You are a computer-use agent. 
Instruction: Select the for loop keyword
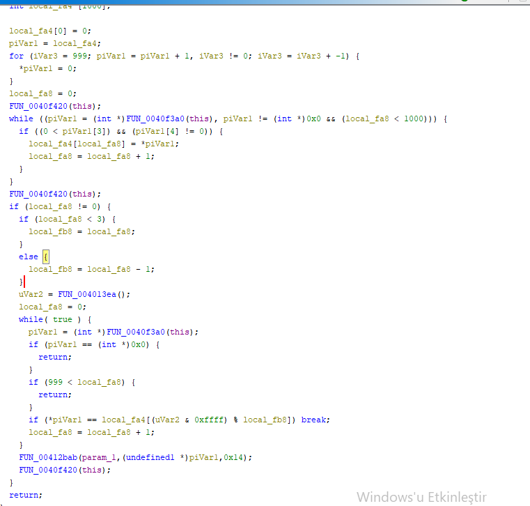pyautogui.click(x=16, y=56)
